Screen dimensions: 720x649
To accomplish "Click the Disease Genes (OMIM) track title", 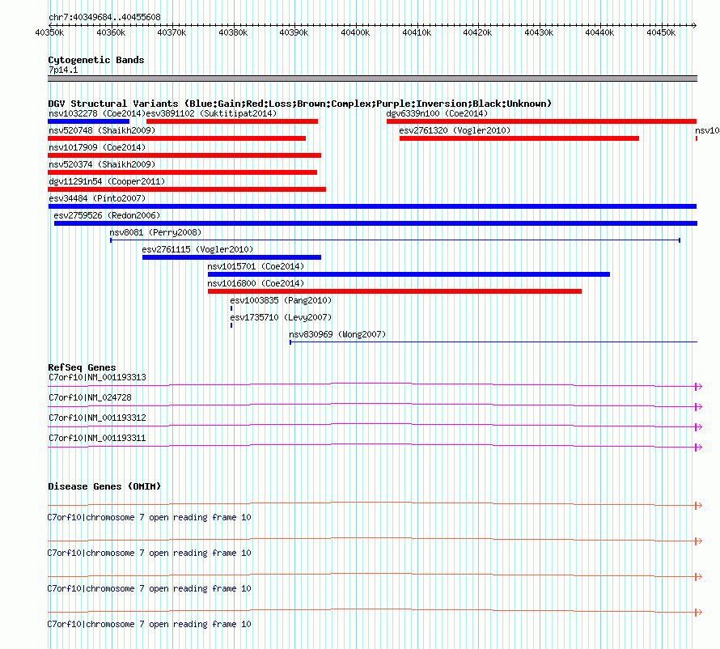I will click(104, 486).
